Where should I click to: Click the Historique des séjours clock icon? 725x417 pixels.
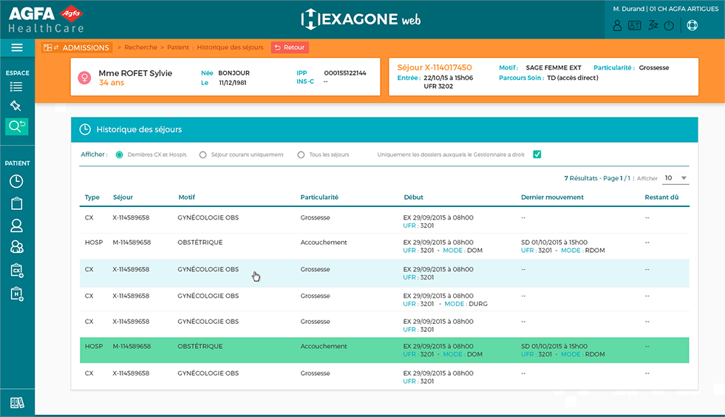click(85, 129)
